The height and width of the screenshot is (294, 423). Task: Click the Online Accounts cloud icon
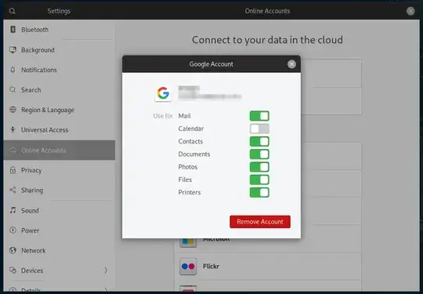point(13,150)
